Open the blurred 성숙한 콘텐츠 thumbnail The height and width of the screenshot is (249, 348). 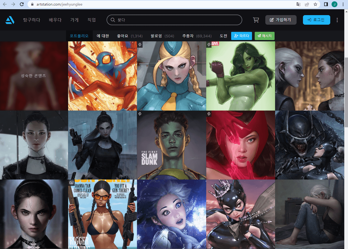pyautogui.click(x=34, y=76)
